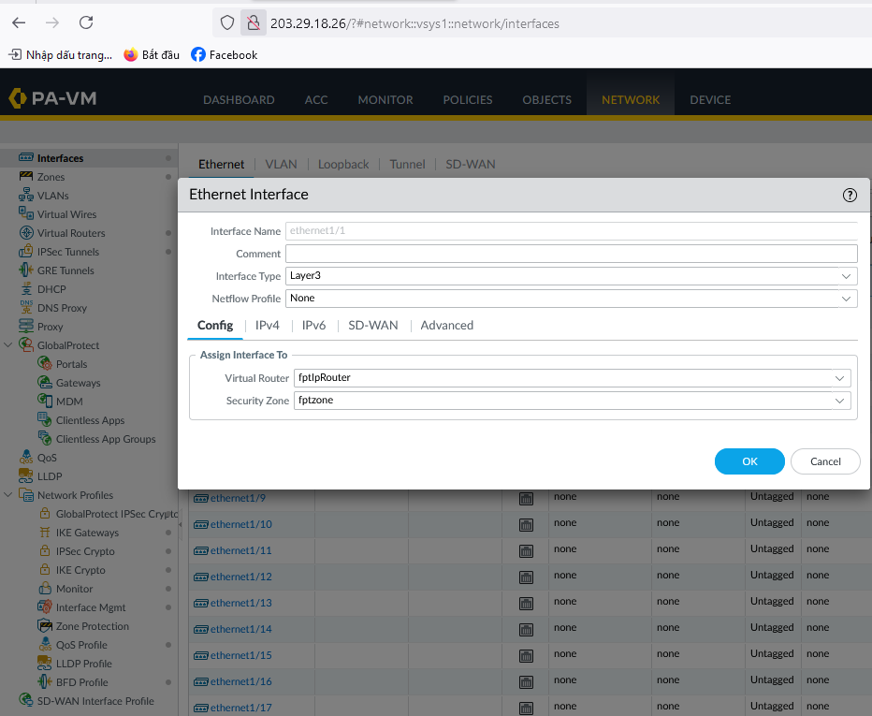
Task: Open Virtual Routers from sidebar icon
Action: [x=26, y=233]
